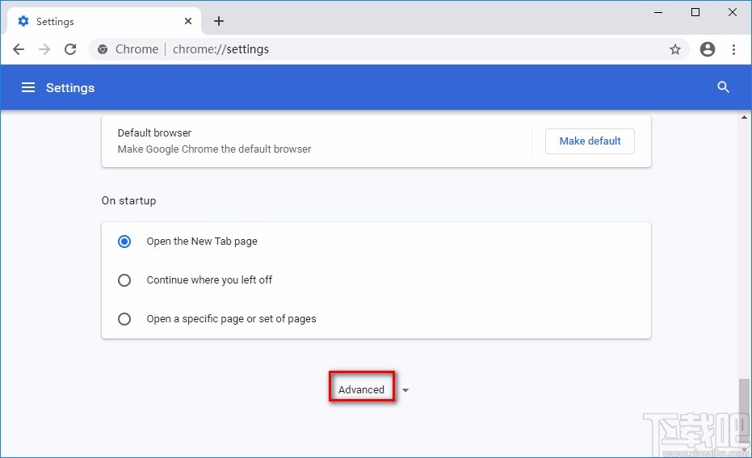Screen dimensions: 752x458
Task: Select Open the New Tab page option
Action: click(124, 242)
